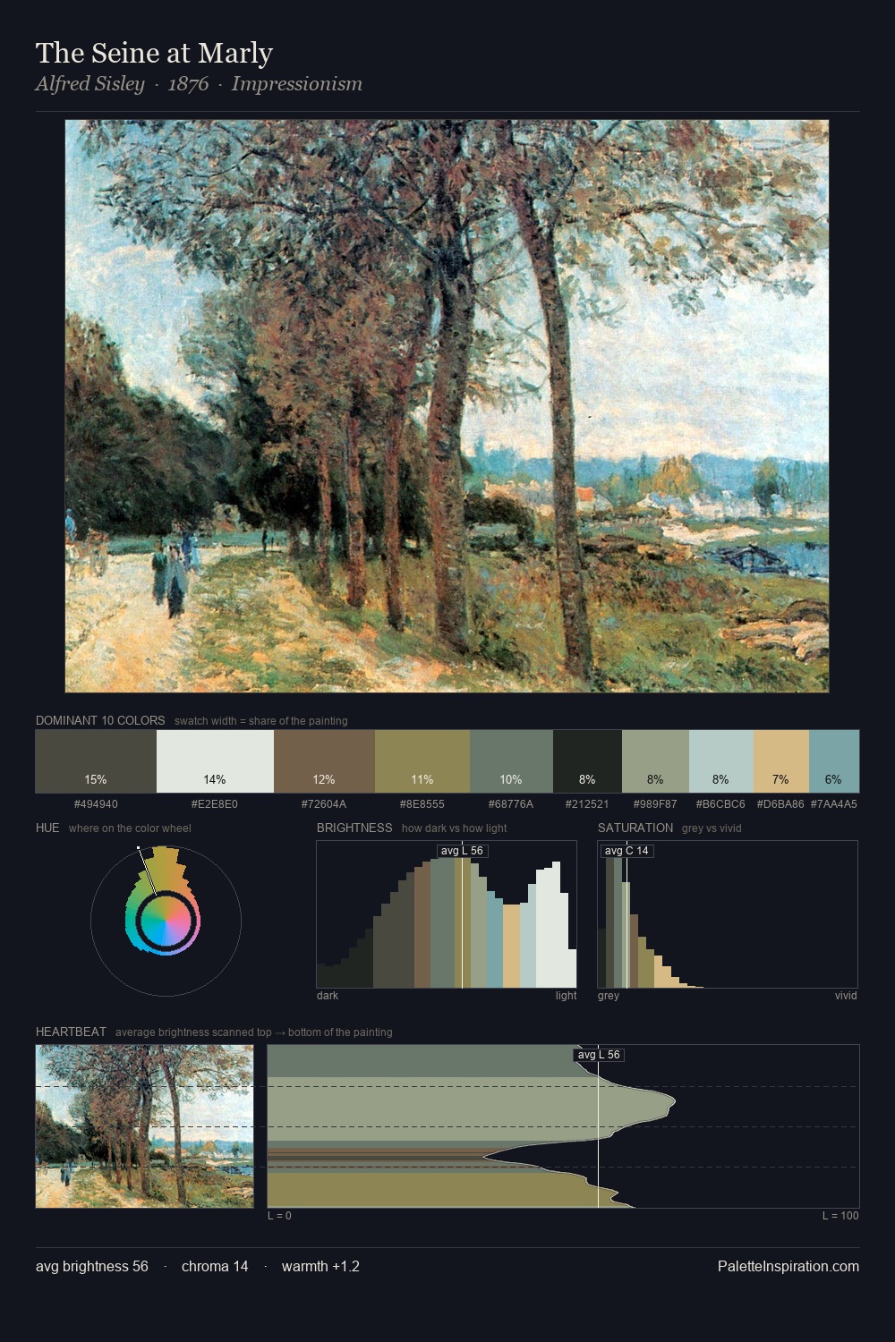The width and height of the screenshot is (895, 1342).
Task: Open the small heartbeat painting thumbnail
Action: point(144,1126)
